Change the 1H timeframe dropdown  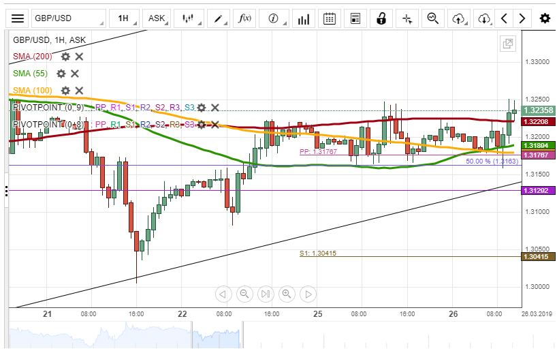coord(125,18)
